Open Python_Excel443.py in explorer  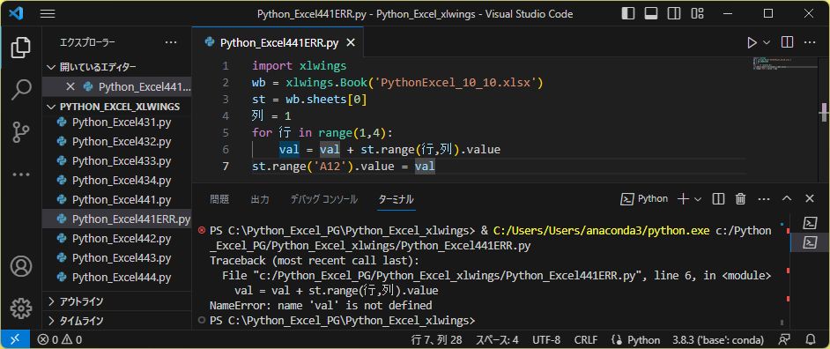coord(117,258)
